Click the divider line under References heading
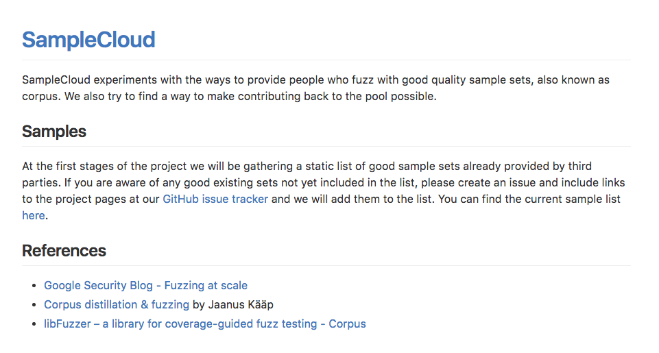The image size is (659, 353). point(326,265)
